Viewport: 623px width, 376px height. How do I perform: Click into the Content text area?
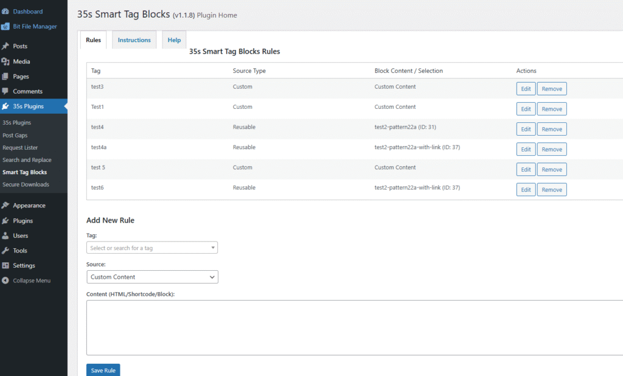pos(353,327)
